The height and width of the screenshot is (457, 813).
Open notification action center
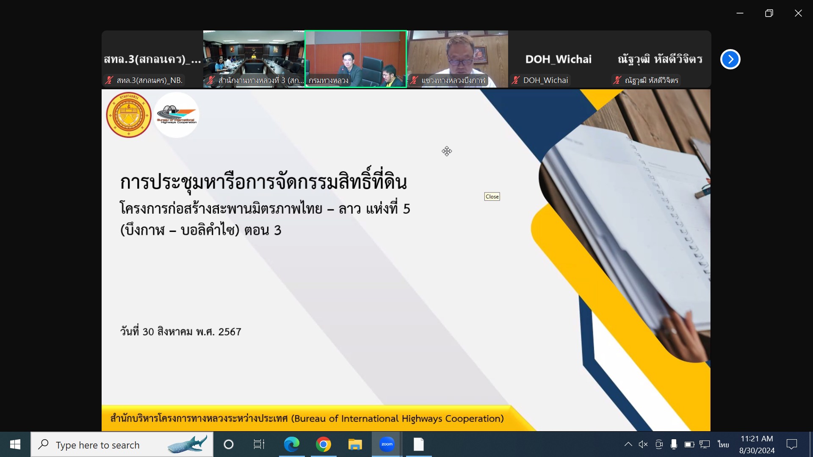pos(791,444)
